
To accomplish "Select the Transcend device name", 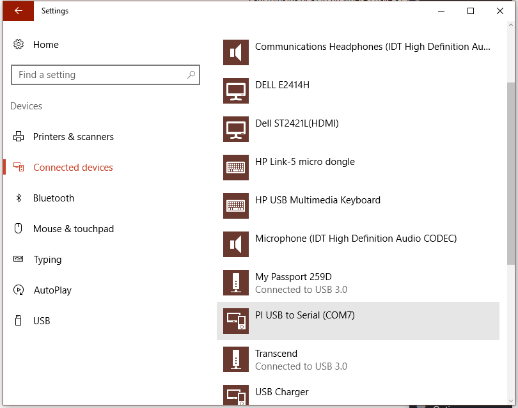I will pyautogui.click(x=276, y=354).
